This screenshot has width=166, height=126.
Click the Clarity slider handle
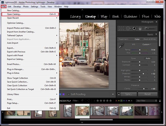tap(144, 89)
